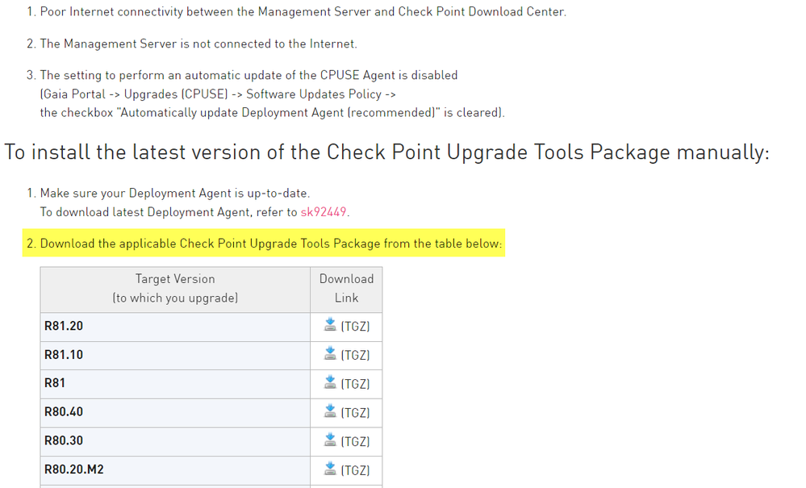Click the download icon for R80.20.M2

[329, 469]
